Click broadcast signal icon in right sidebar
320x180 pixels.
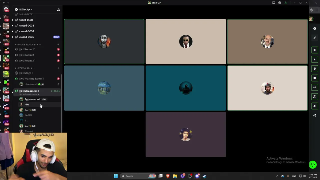[x=315, y=87]
